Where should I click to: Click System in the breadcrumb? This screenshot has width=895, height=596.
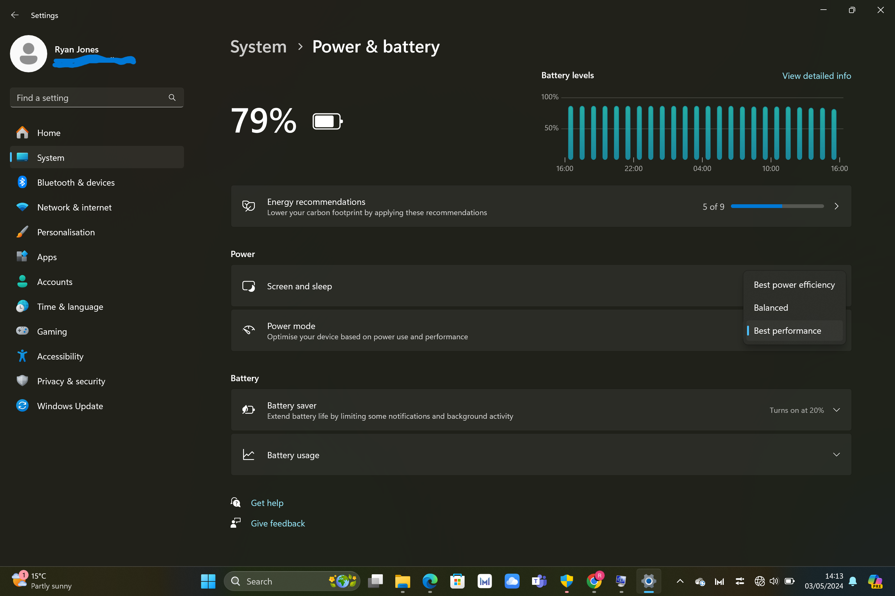[258, 46]
